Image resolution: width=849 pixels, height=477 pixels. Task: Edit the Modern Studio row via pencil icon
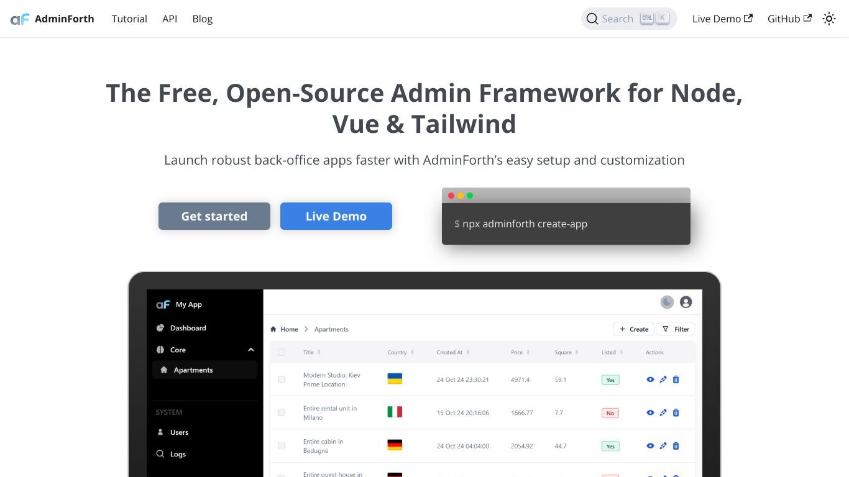click(x=663, y=379)
